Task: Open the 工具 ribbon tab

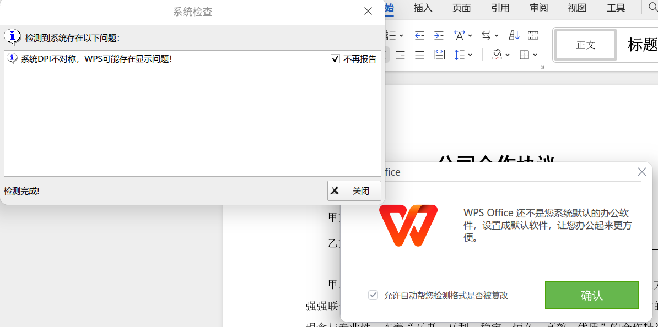Action: point(616,8)
